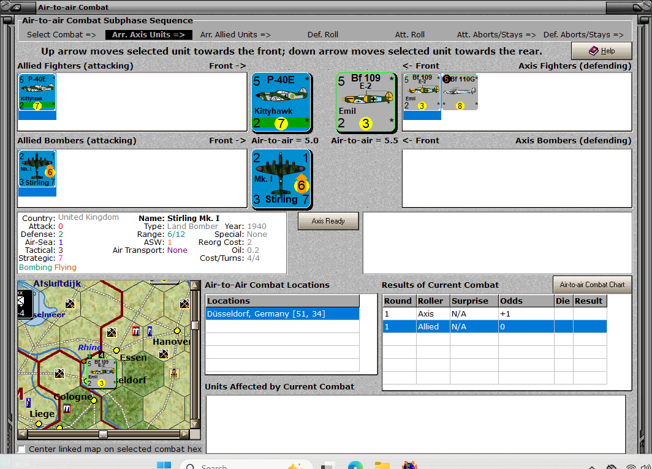Click the Strategic value 7 in unit details

(60, 258)
